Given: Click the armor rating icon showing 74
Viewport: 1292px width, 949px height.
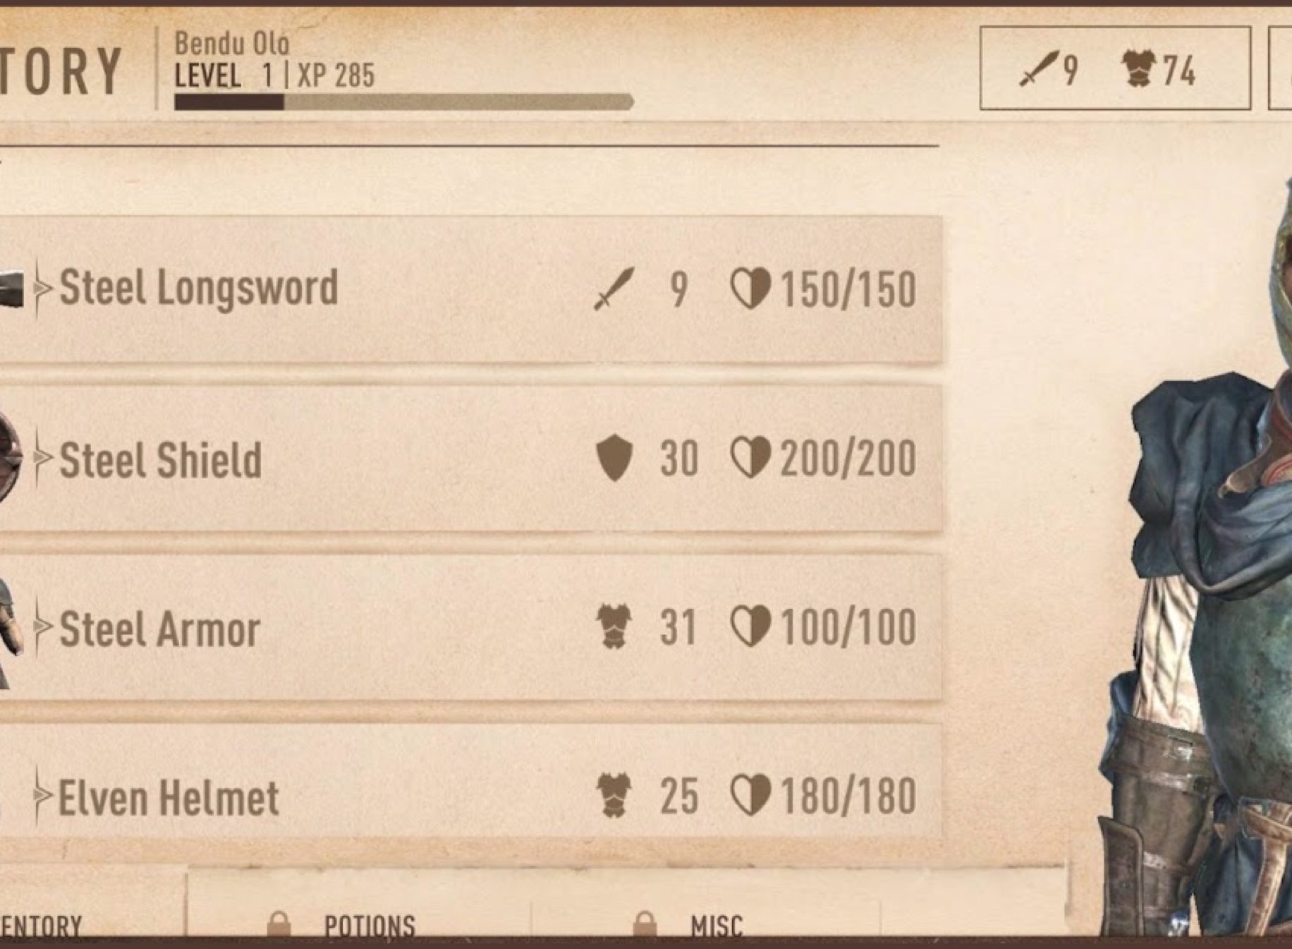Looking at the screenshot, I should click(x=1140, y=69).
